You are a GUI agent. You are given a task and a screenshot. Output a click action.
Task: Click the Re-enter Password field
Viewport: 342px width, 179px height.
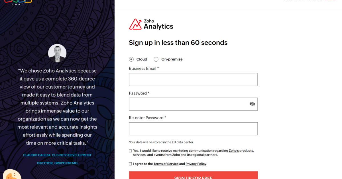coord(193,129)
